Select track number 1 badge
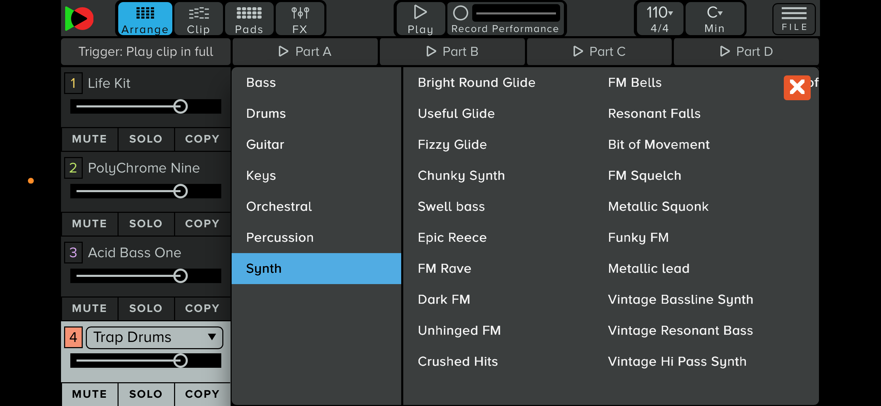 tap(73, 83)
